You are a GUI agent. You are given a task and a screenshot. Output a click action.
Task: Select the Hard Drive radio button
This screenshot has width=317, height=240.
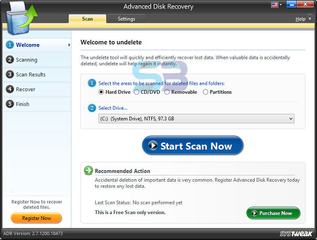pos(101,92)
